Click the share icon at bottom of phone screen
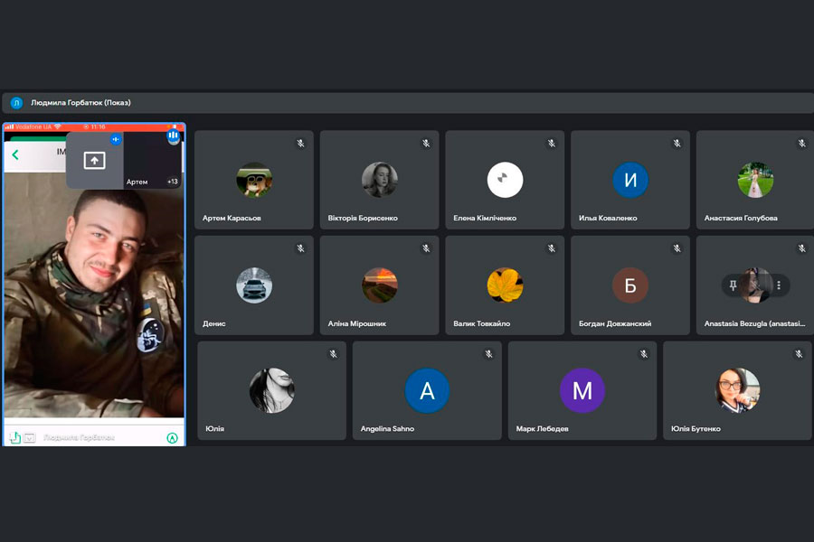Image resolution: width=814 pixels, height=542 pixels. click(x=15, y=438)
